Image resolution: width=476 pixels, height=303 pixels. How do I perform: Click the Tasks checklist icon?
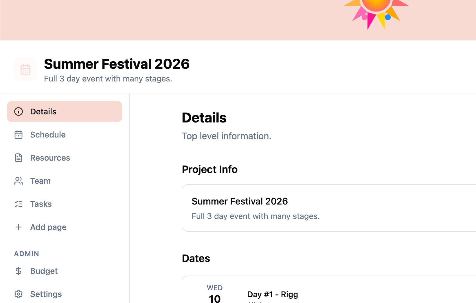tap(19, 204)
